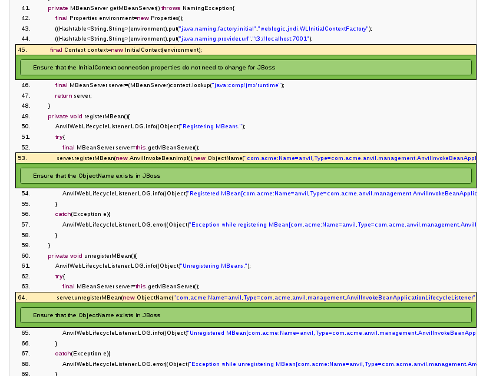The image size is (483, 376).
Task: Click line number 41 in the gutter
Action: coord(25,8)
